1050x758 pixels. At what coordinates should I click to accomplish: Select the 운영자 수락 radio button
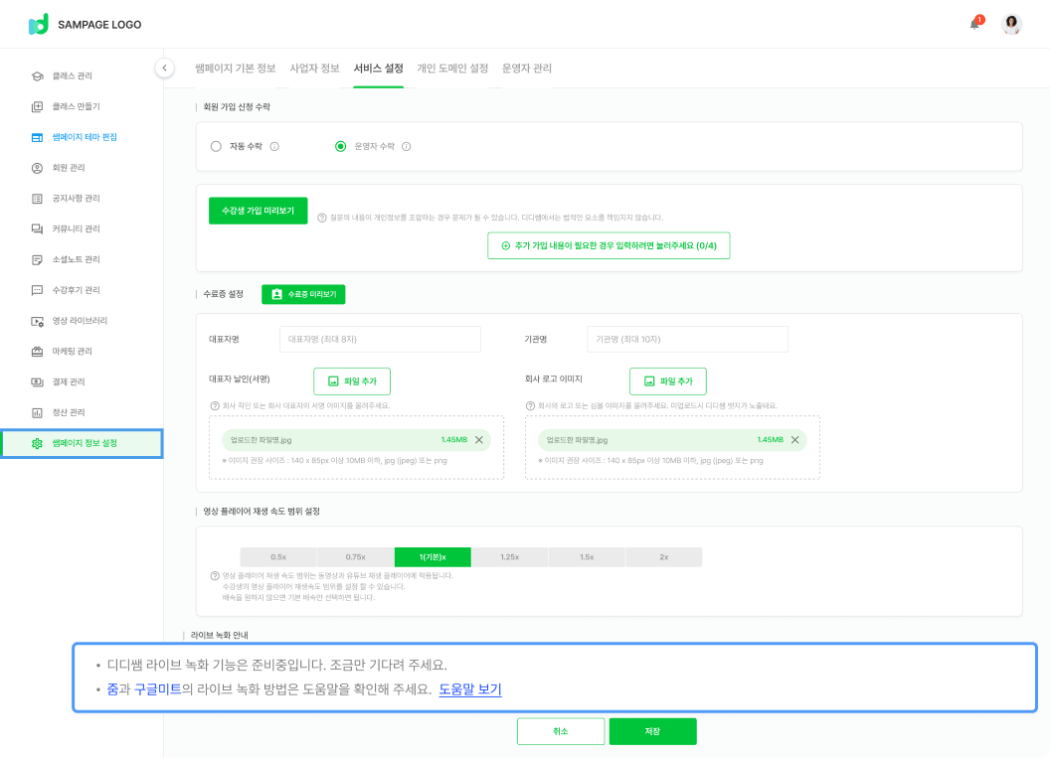click(341, 146)
